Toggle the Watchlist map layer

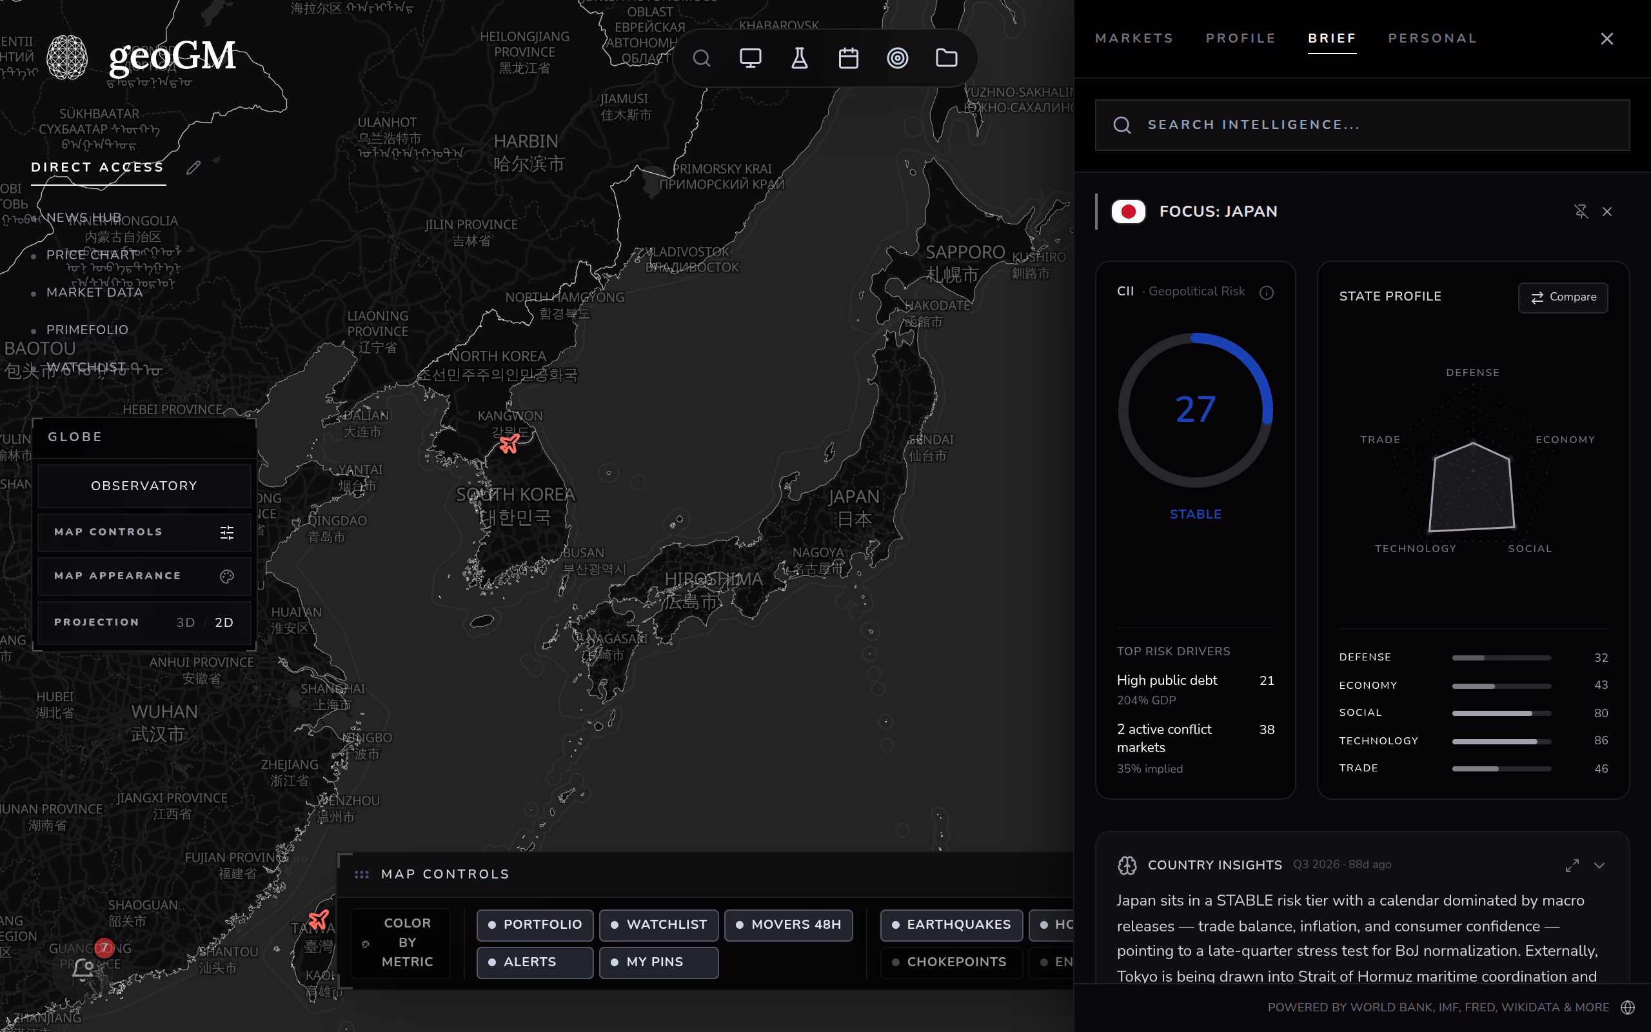pyautogui.click(x=658, y=925)
